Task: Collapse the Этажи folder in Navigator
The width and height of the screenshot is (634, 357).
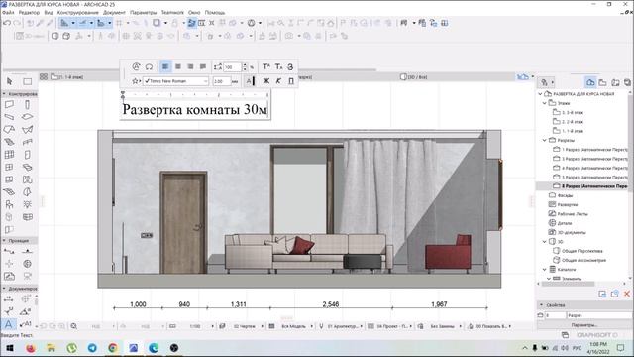Action: tap(545, 103)
